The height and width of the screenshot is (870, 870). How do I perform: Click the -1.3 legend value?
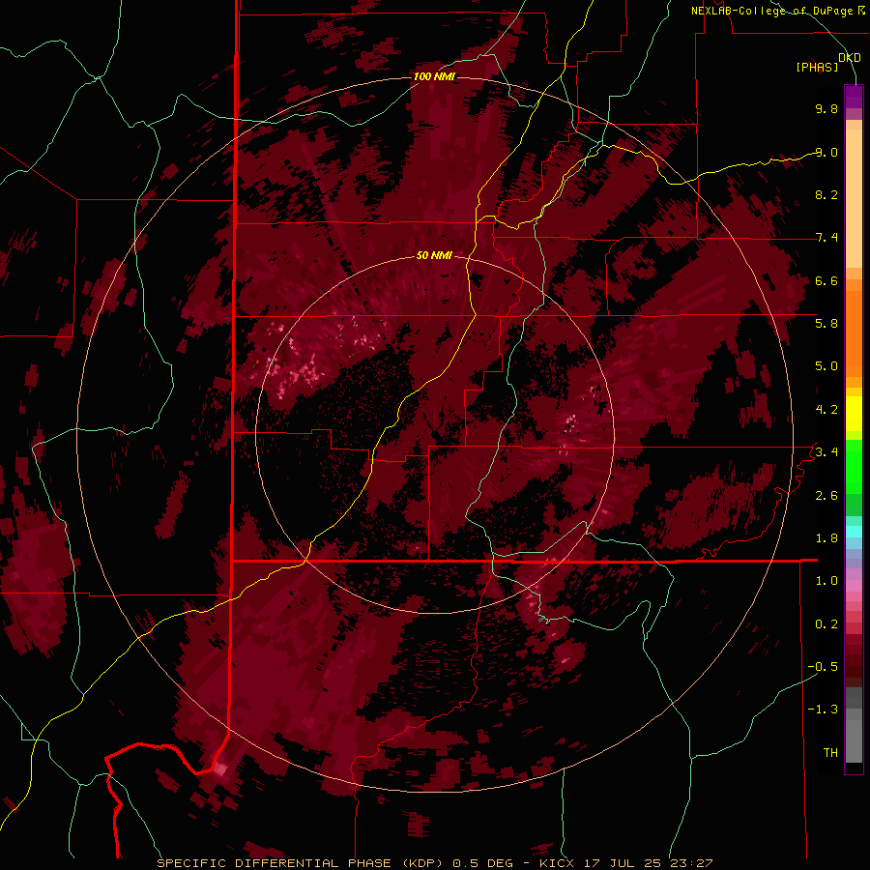tap(823, 710)
